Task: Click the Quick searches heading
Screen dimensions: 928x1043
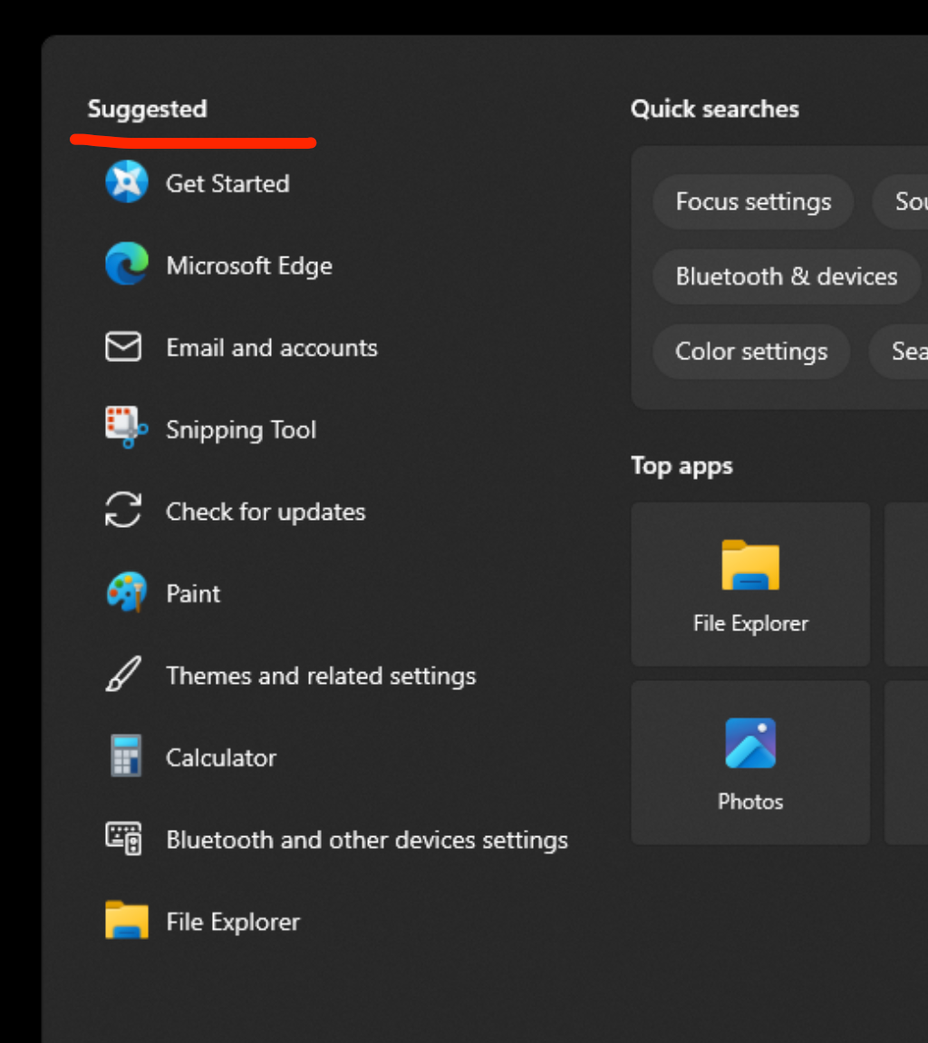Action: click(x=714, y=108)
